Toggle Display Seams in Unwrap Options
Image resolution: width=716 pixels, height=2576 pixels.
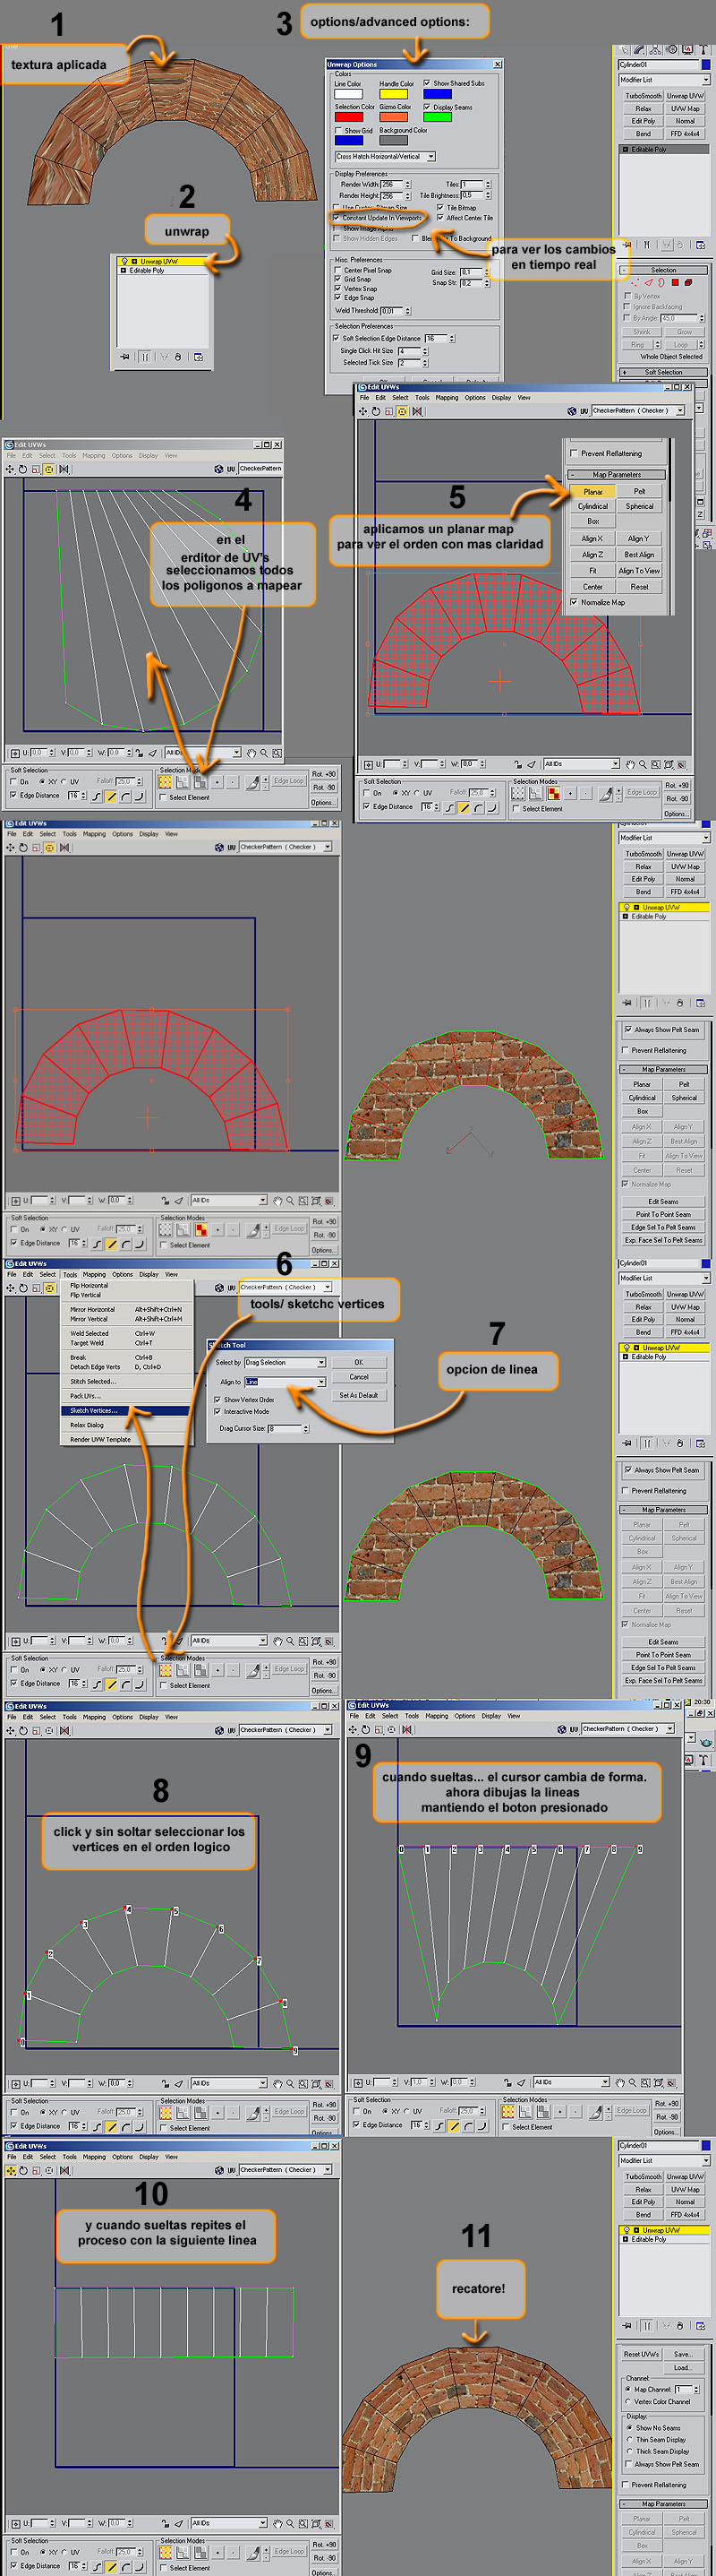[428, 108]
